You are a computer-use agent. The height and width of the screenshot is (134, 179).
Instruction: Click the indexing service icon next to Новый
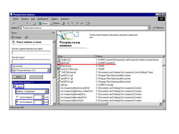point(26,37)
